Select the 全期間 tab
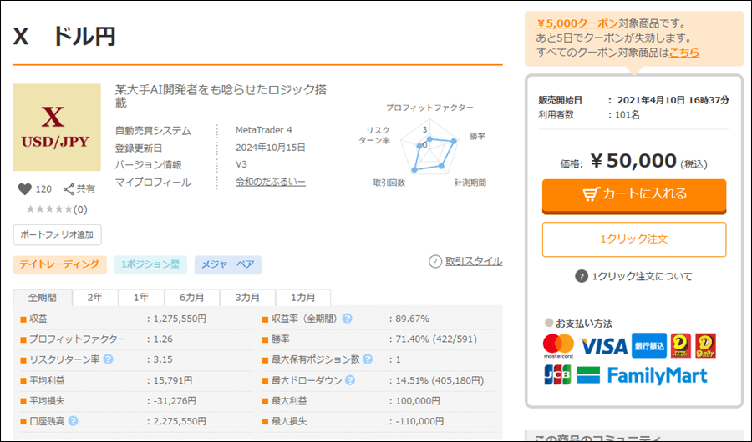 [43, 298]
